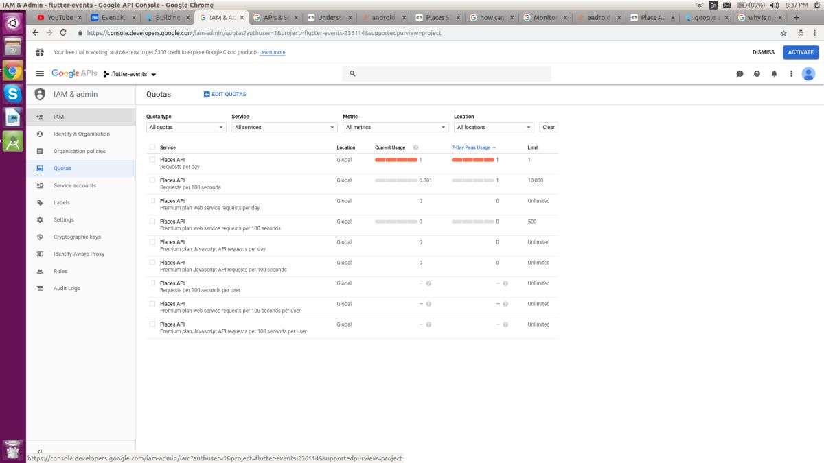Screen dimensions: 824x463
Task: Open the help question mark icon
Action: [757, 73]
